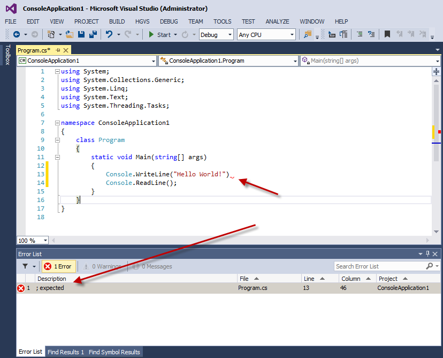This screenshot has height=358, width=443.
Task: Sort the error list by File column
Action: pyautogui.click(x=269, y=279)
